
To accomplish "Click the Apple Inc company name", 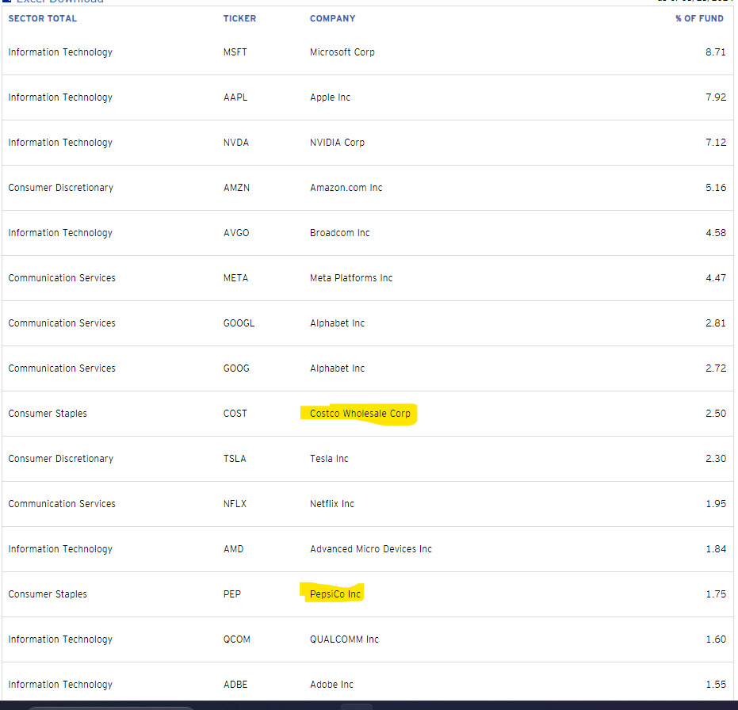I will point(330,97).
